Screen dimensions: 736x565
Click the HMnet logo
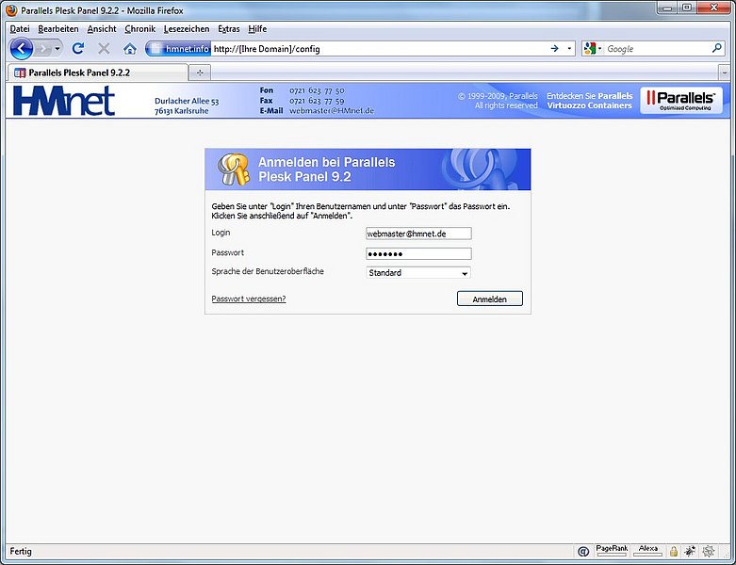[x=64, y=101]
